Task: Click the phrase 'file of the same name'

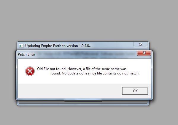Action: (102, 69)
